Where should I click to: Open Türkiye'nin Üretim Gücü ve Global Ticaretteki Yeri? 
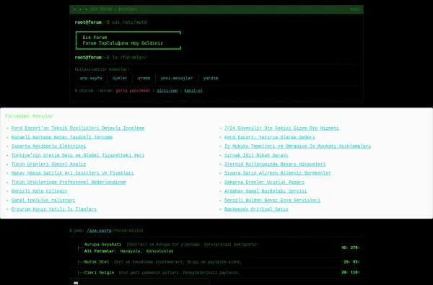(78, 155)
